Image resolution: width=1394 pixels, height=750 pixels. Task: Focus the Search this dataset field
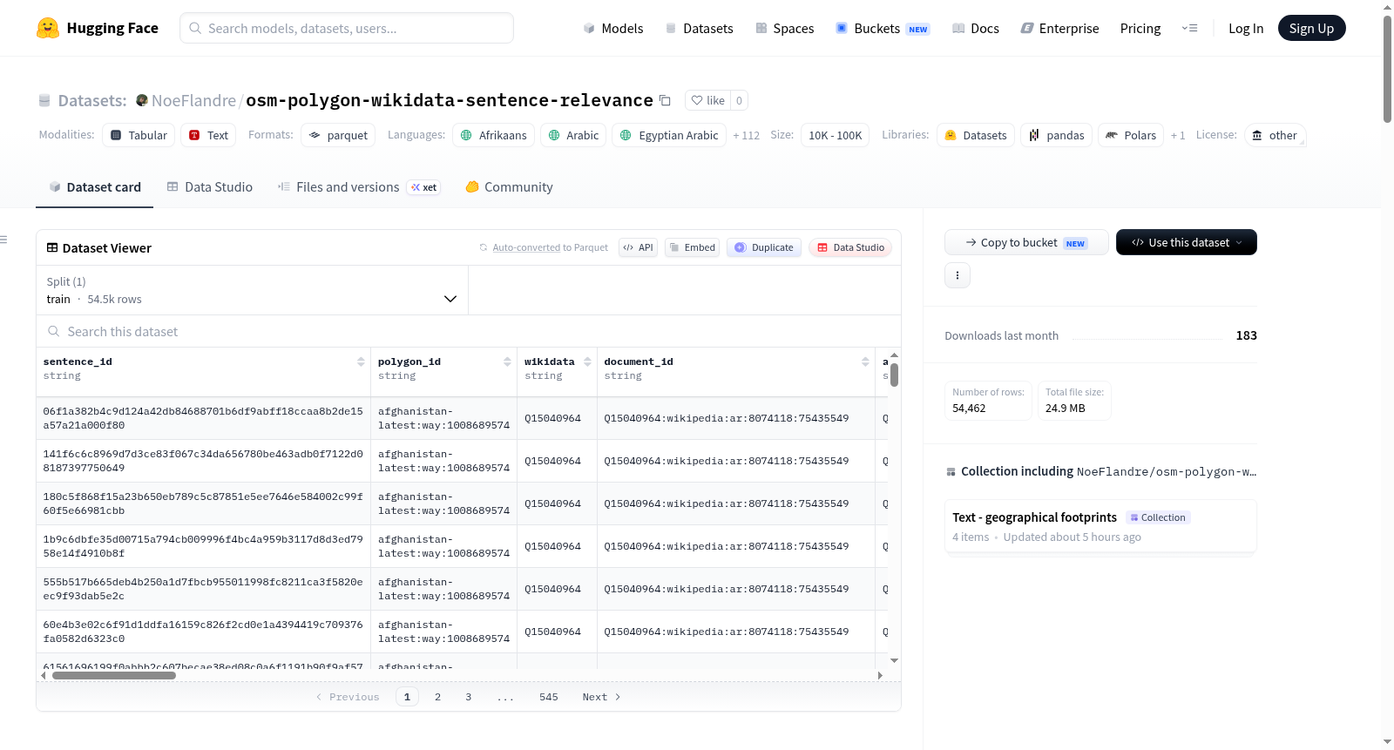[469, 331]
